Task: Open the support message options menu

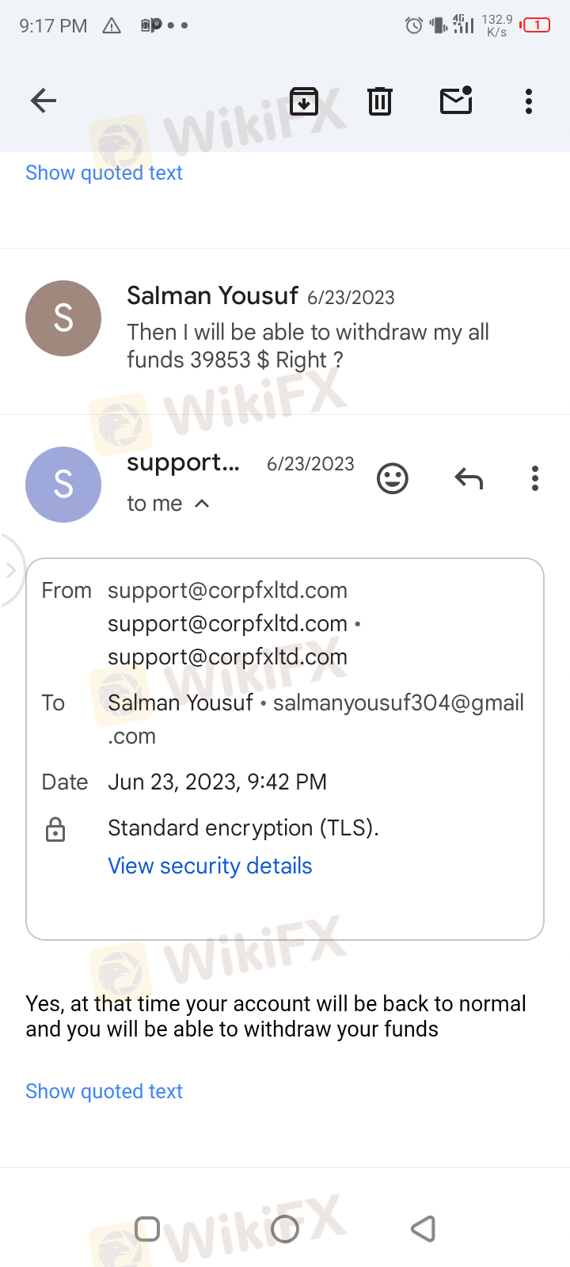Action: 535,478
